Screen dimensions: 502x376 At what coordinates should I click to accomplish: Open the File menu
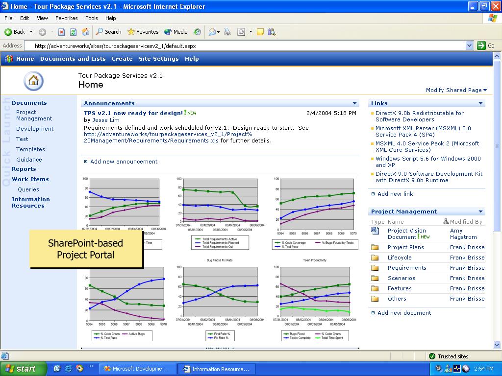click(8, 18)
